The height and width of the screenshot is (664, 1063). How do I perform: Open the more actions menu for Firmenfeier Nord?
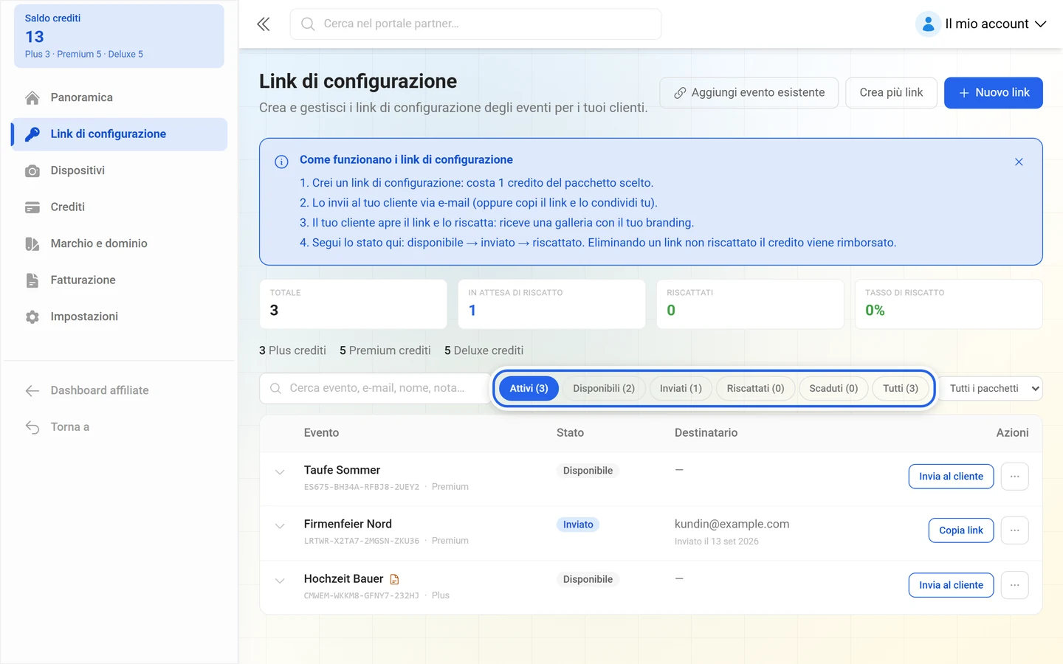[1015, 530]
